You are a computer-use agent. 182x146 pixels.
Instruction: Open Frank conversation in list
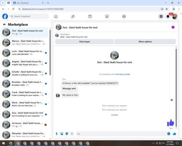[24, 94]
